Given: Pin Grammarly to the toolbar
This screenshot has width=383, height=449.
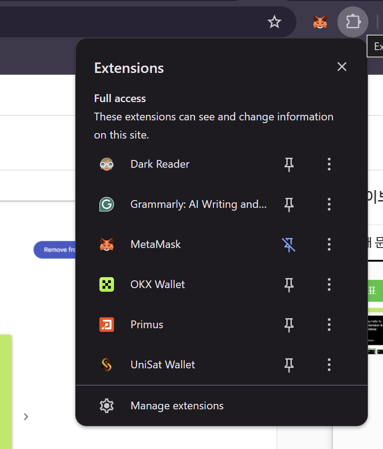Looking at the screenshot, I should (x=289, y=205).
